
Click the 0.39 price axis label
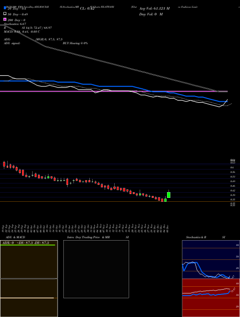[x=232, y=195]
